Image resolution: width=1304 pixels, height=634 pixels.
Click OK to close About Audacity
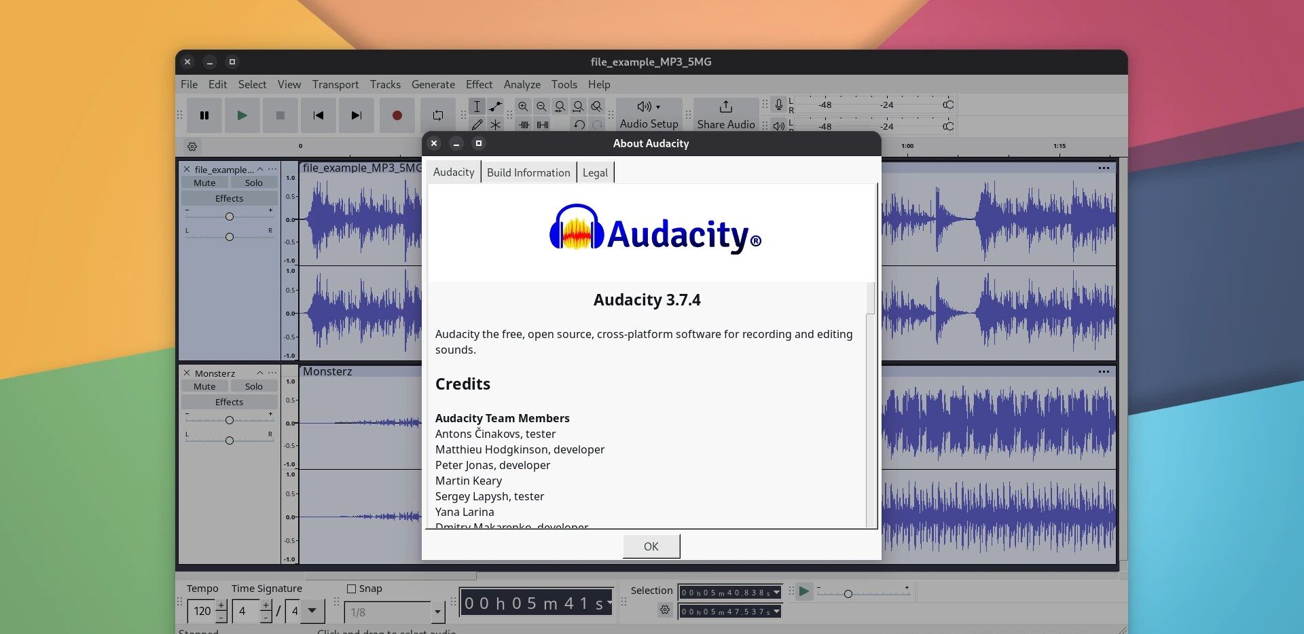pyautogui.click(x=651, y=546)
